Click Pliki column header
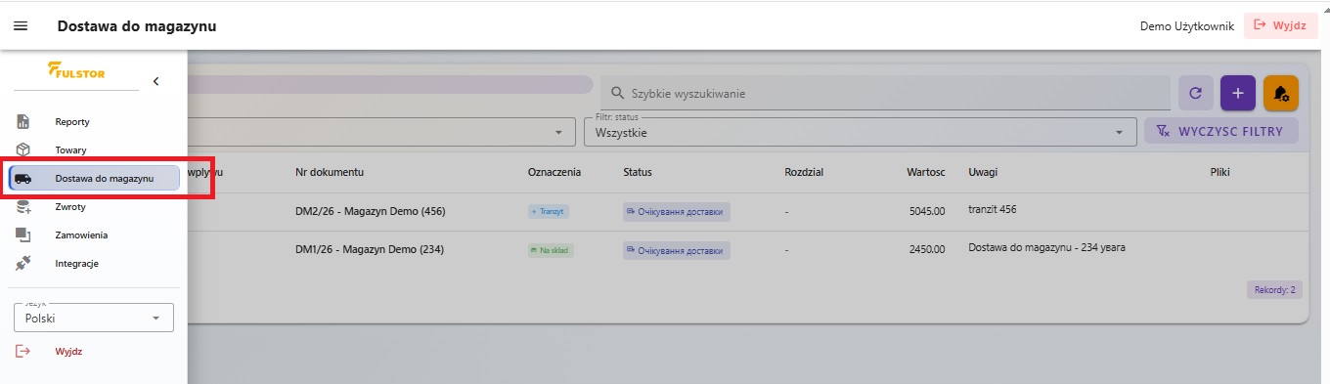The image size is (1330, 384). pyautogui.click(x=1219, y=172)
